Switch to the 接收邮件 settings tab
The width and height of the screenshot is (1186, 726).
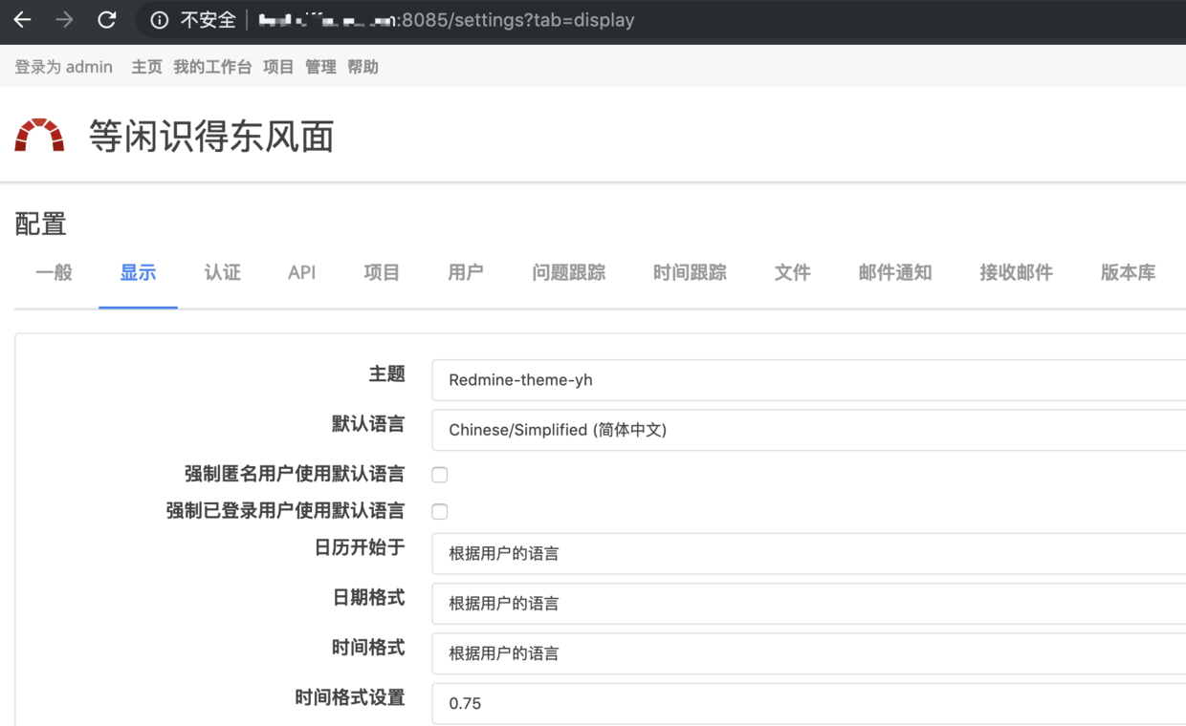1016,273
